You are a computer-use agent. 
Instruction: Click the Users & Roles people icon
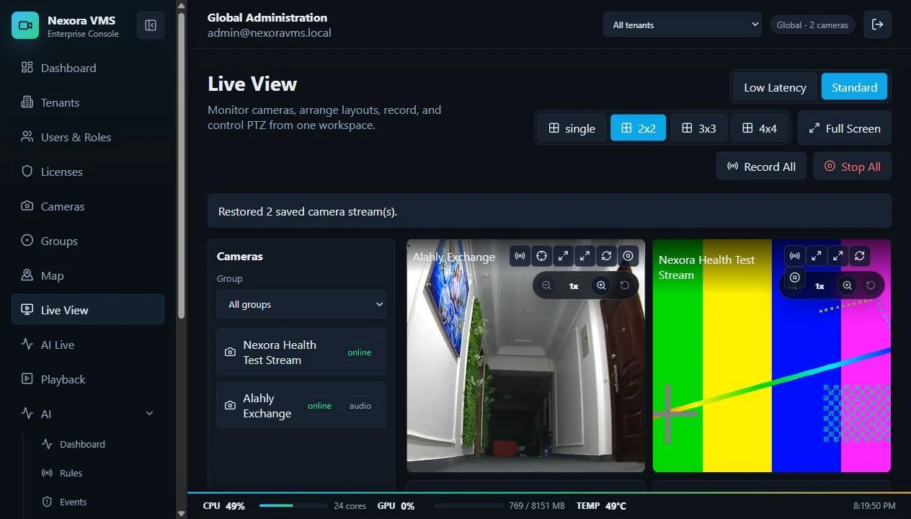point(27,136)
